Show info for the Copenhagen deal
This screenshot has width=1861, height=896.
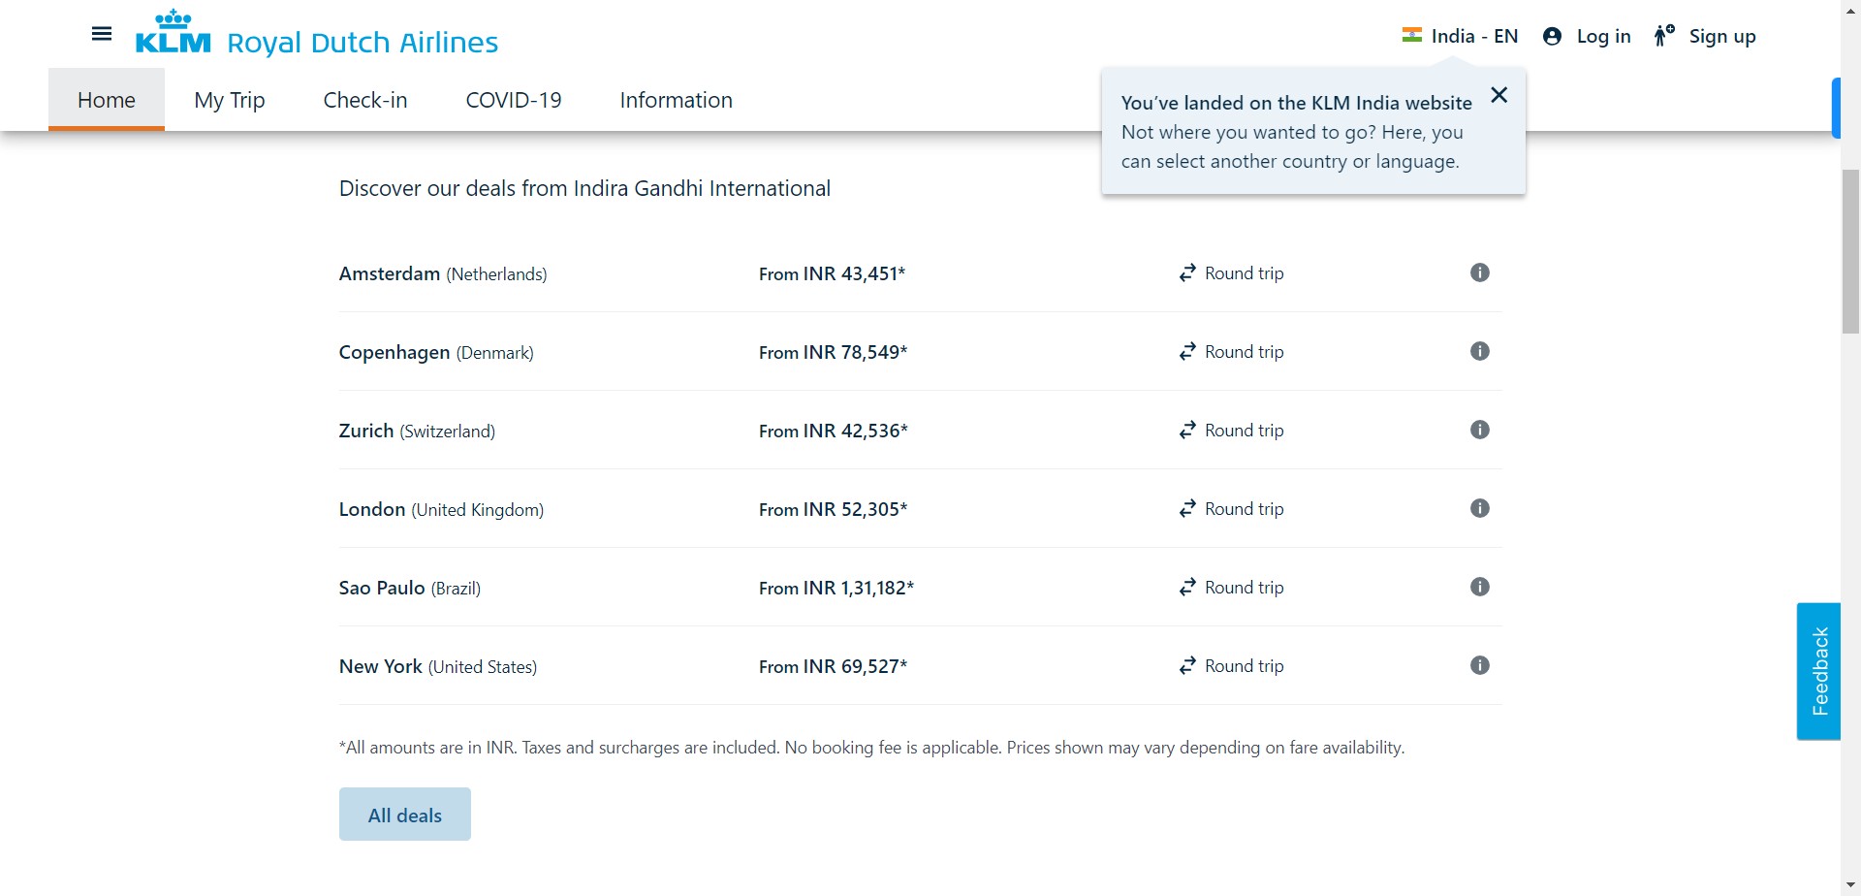pos(1479,351)
